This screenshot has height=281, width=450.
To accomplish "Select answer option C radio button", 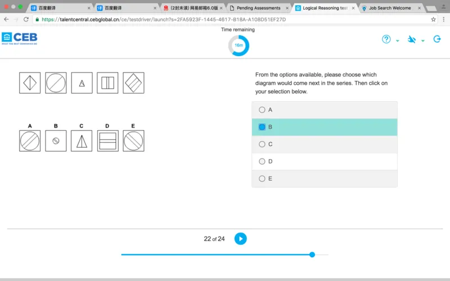I will [x=262, y=144].
